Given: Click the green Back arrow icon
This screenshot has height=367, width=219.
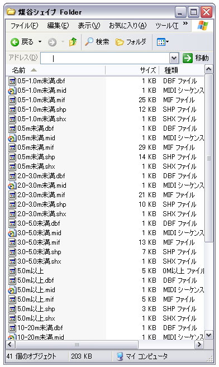Looking at the screenshot, I should pos(15,42).
